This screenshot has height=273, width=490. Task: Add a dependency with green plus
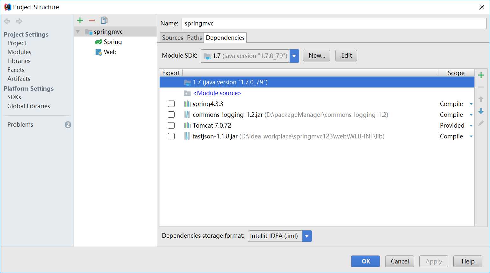tap(481, 75)
